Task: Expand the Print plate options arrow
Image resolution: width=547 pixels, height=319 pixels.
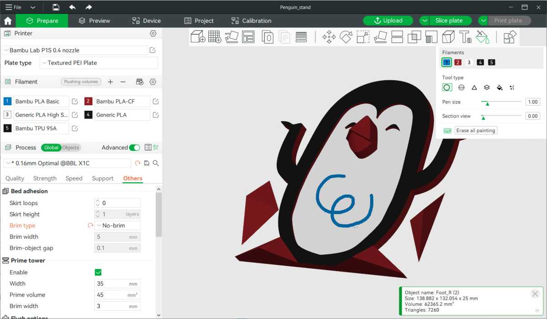Action: (484, 21)
